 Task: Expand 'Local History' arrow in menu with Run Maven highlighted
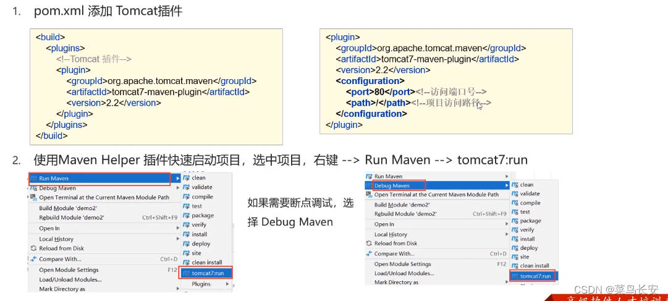[x=178, y=239]
